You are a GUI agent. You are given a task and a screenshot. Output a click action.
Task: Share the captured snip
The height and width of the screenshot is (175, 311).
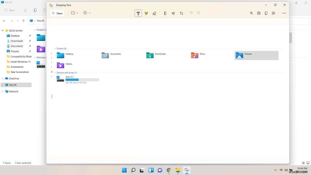tap(273, 13)
